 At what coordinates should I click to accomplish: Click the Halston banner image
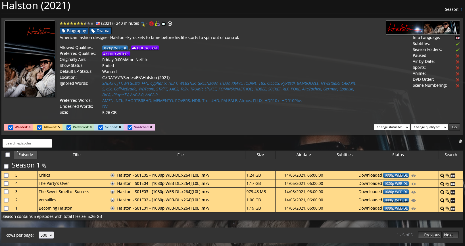(x=423, y=28)
